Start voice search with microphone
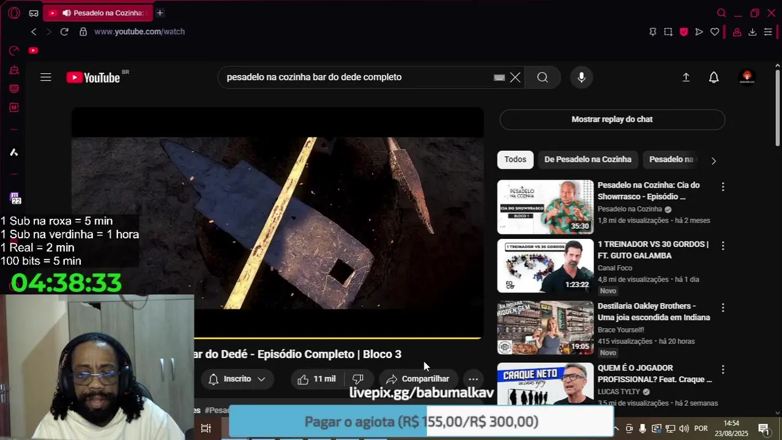Screen dimensions: 782x440 [581, 77]
